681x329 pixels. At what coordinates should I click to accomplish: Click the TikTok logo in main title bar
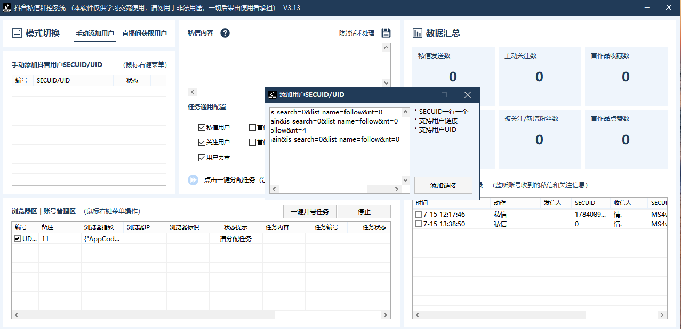pyautogui.click(x=7, y=7)
